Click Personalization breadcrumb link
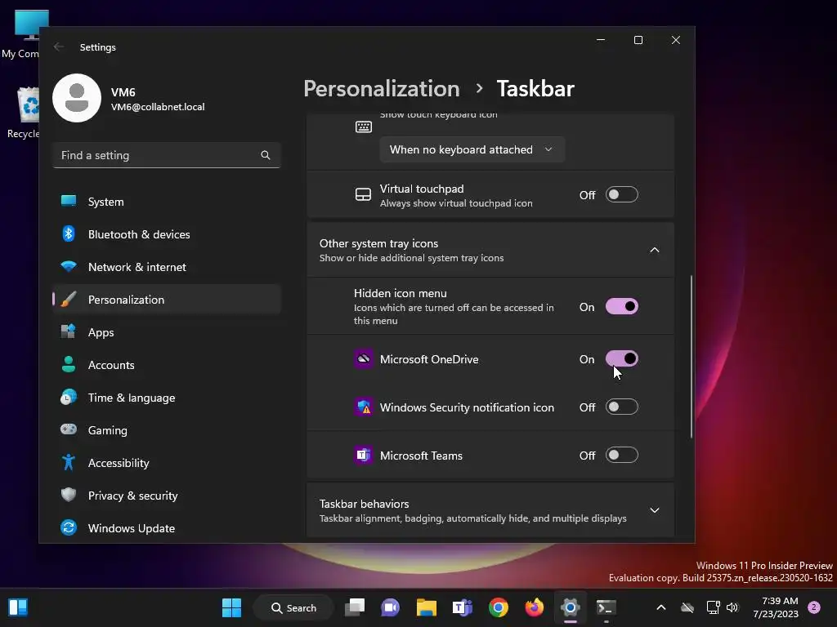 (x=381, y=88)
